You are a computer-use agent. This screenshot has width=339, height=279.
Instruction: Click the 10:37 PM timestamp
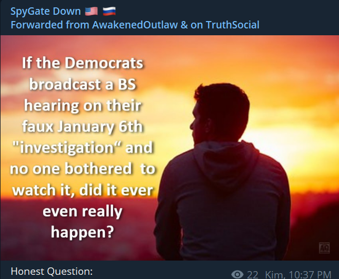coord(310,275)
